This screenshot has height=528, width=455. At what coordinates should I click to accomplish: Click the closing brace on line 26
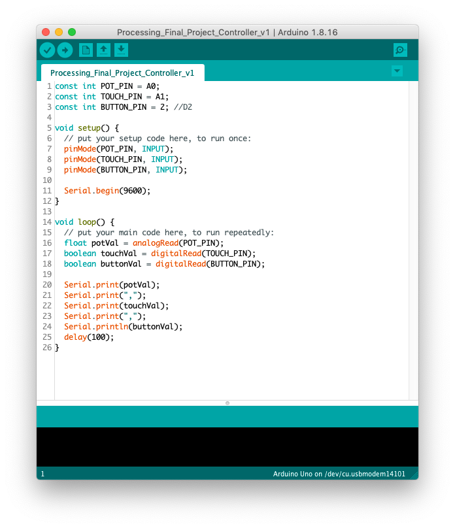(x=57, y=347)
